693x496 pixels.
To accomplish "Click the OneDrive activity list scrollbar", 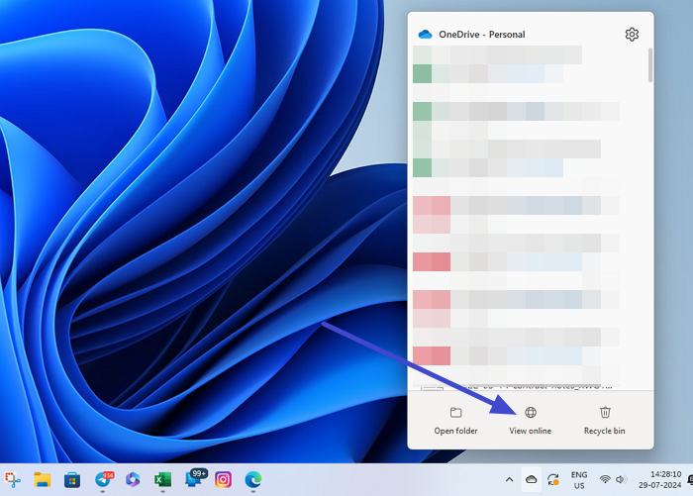I will pos(649,64).
